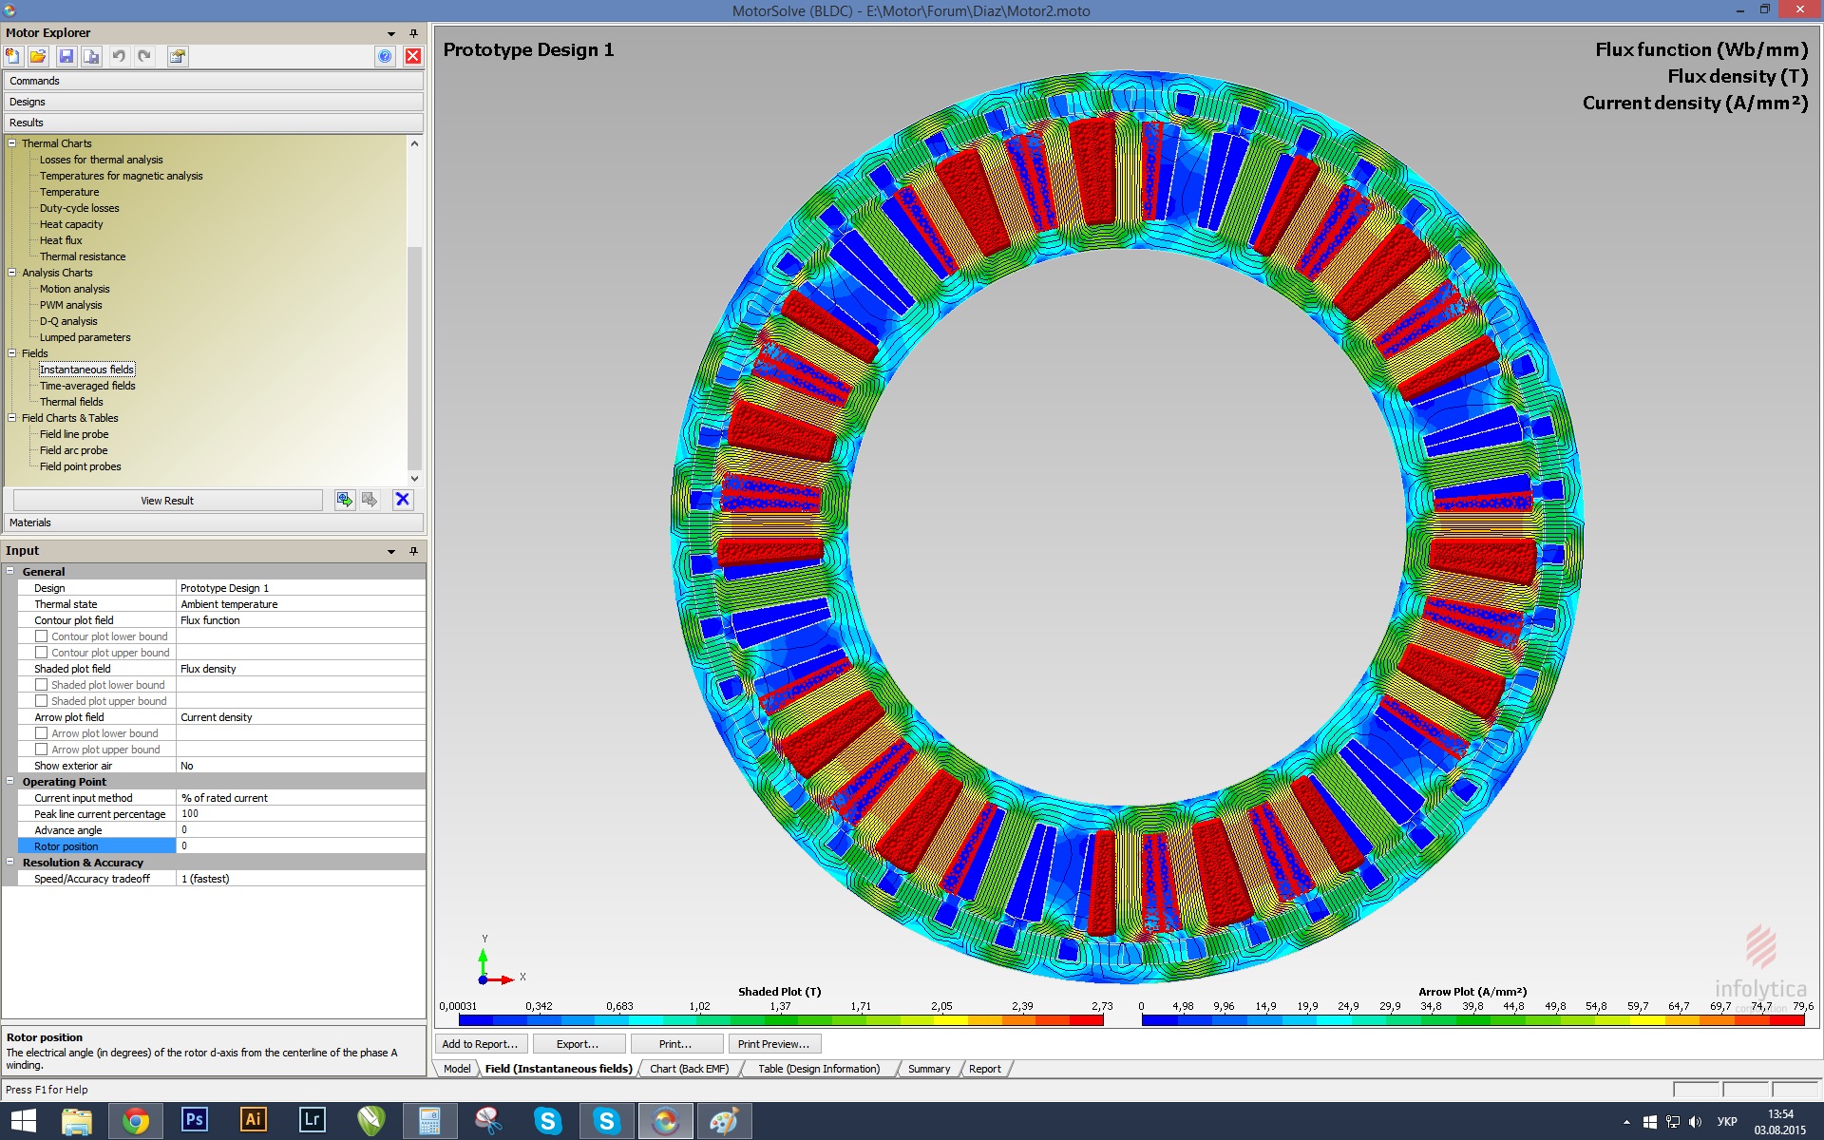
Task: Click the new motor document icon
Action: (x=13, y=56)
